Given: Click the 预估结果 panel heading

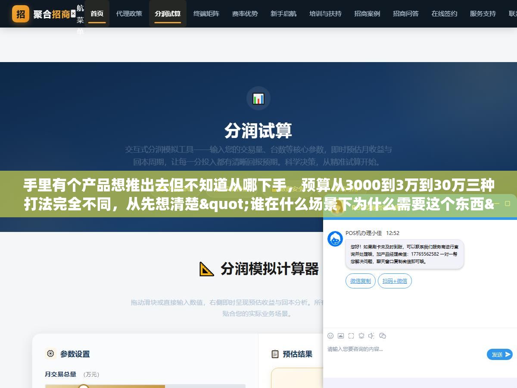Looking at the screenshot, I should click(297, 354).
